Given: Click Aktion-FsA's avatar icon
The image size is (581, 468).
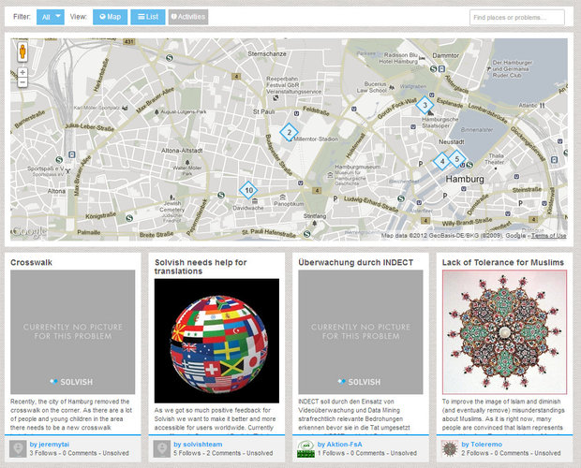Looking at the screenshot, I should pyautogui.click(x=305, y=448).
